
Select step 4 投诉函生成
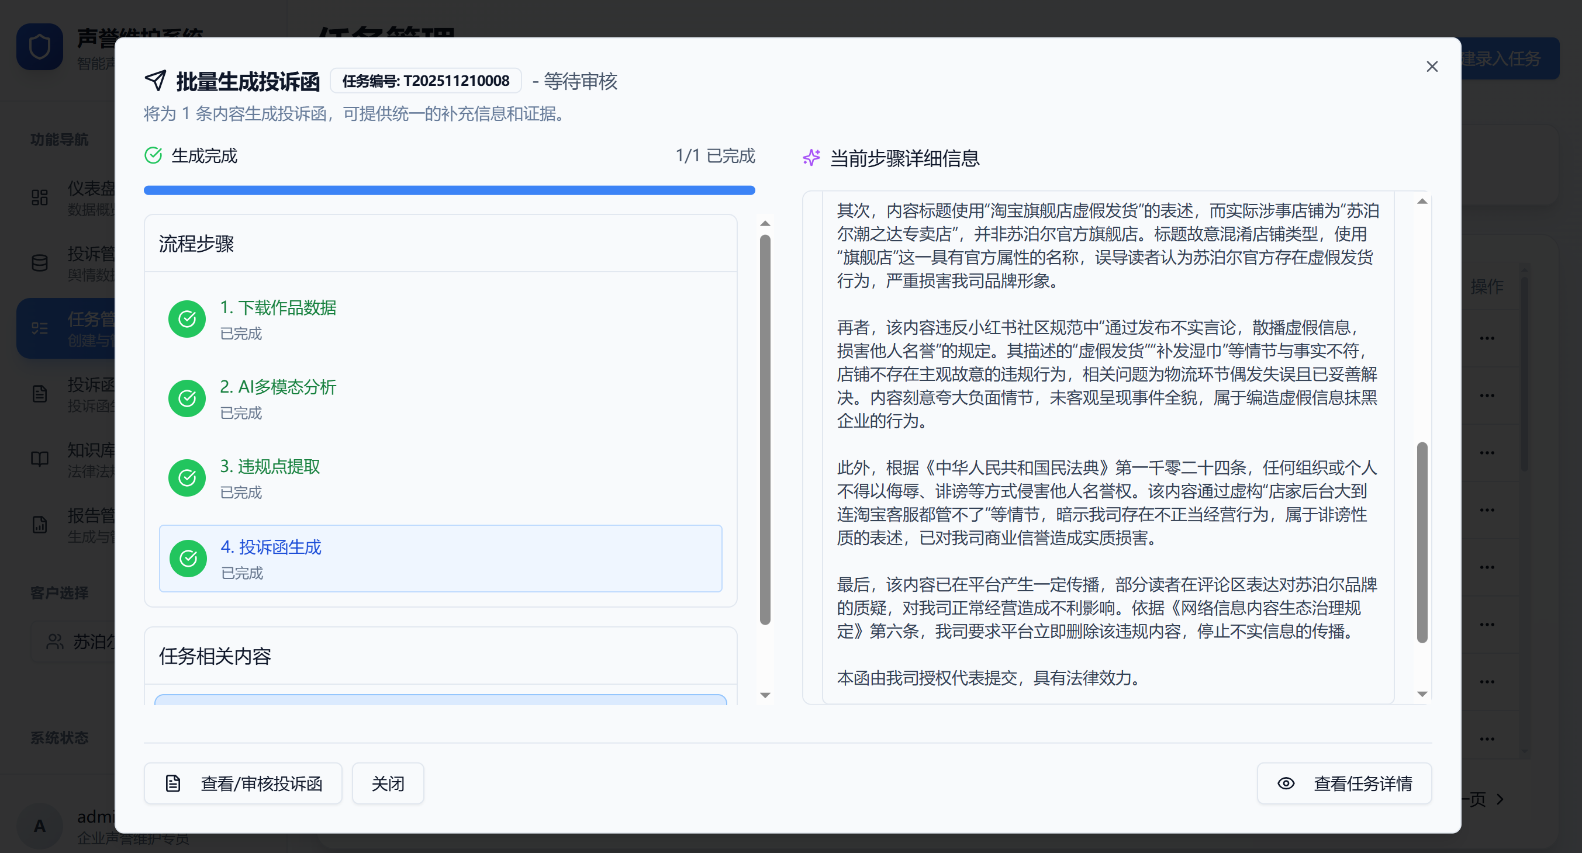pyautogui.click(x=271, y=547)
